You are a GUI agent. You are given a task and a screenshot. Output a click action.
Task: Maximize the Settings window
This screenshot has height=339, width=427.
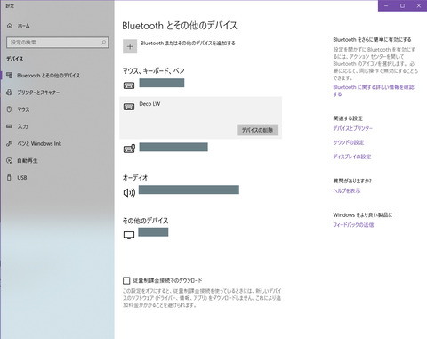402,6
